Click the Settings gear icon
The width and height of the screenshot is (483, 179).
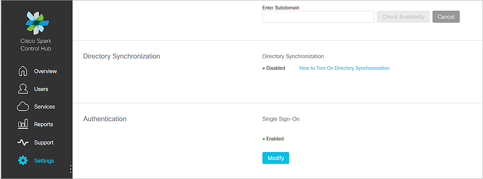23,161
